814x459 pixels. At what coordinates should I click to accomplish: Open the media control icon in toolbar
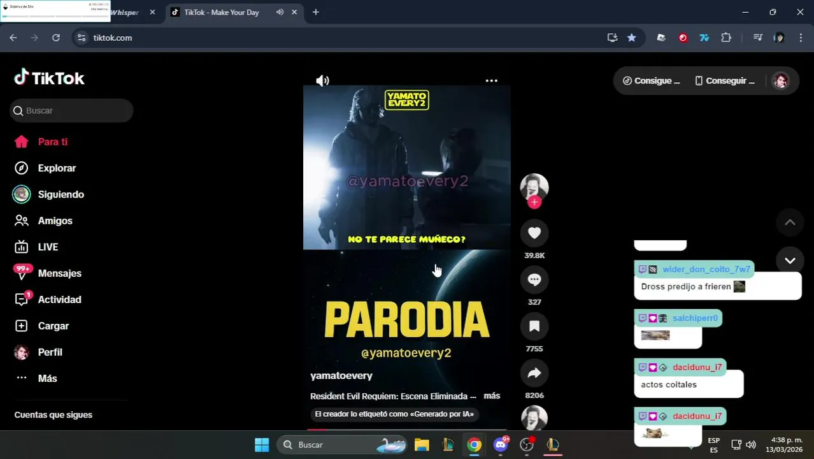[x=757, y=38]
